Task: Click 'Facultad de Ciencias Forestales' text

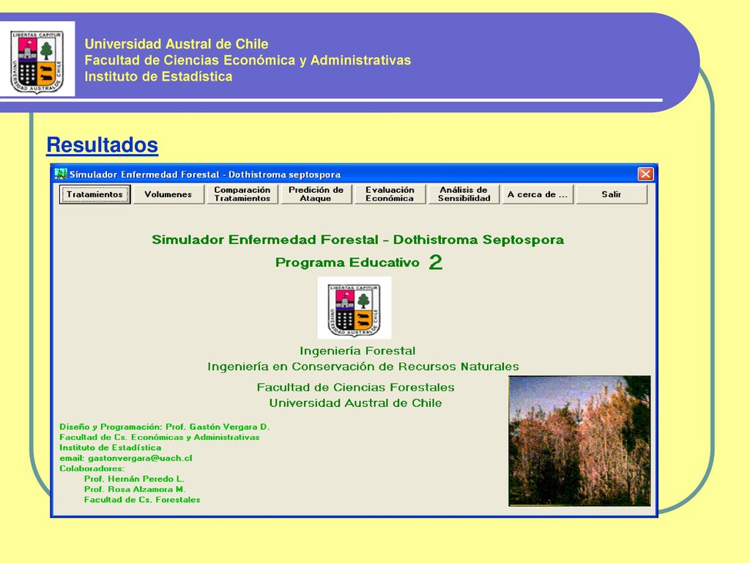Action: [355, 387]
